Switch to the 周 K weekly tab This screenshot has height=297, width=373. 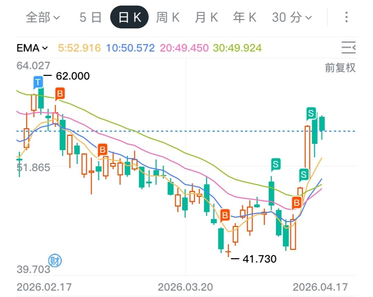point(168,17)
